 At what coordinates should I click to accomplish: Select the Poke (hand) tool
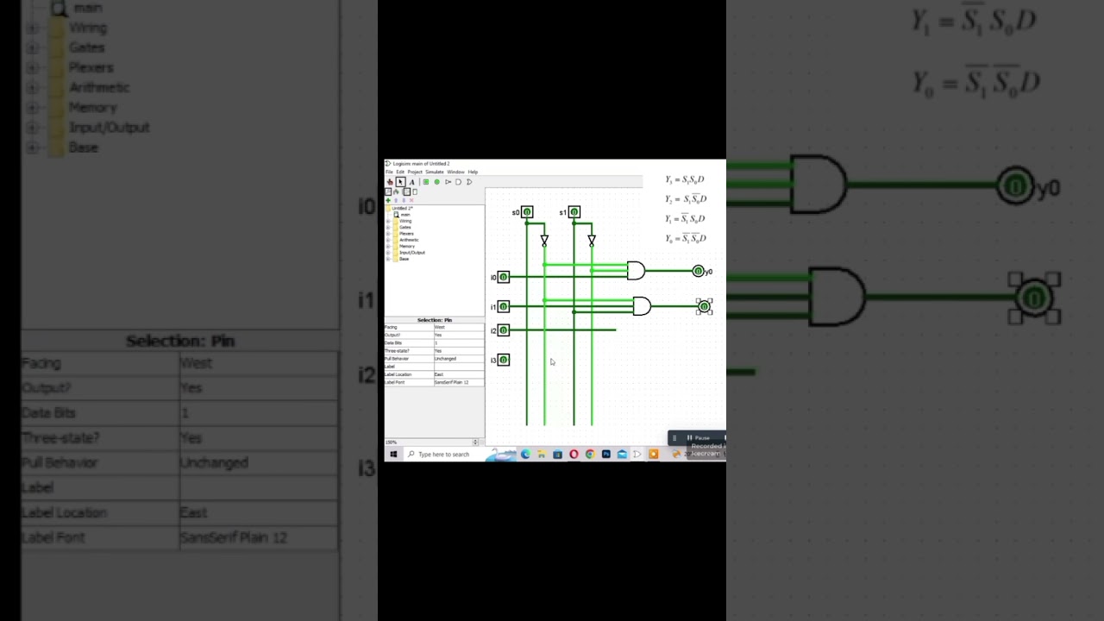tap(390, 182)
